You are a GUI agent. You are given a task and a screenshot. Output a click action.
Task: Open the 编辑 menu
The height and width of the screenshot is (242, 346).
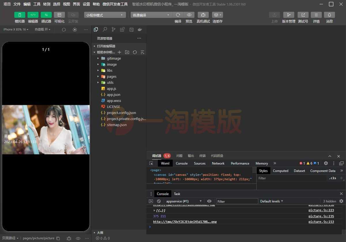tap(27, 4)
